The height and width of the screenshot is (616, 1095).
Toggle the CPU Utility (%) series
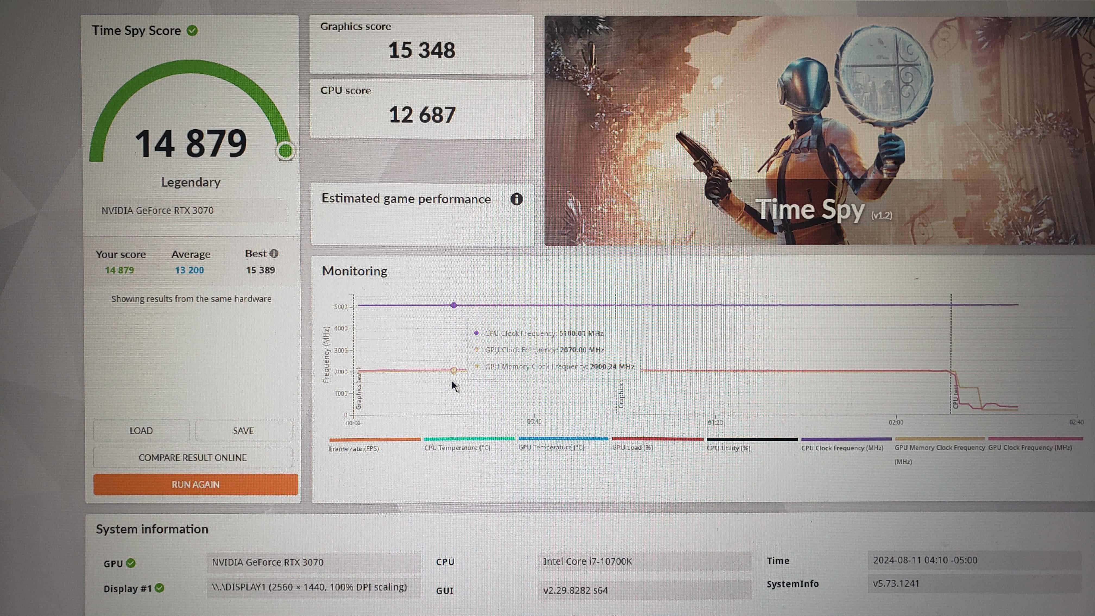click(x=752, y=444)
